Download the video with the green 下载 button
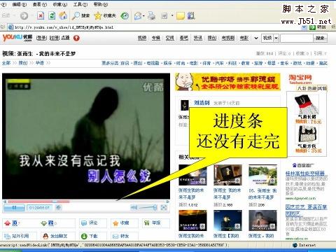This screenshot has height=252, width=336. [93, 236]
